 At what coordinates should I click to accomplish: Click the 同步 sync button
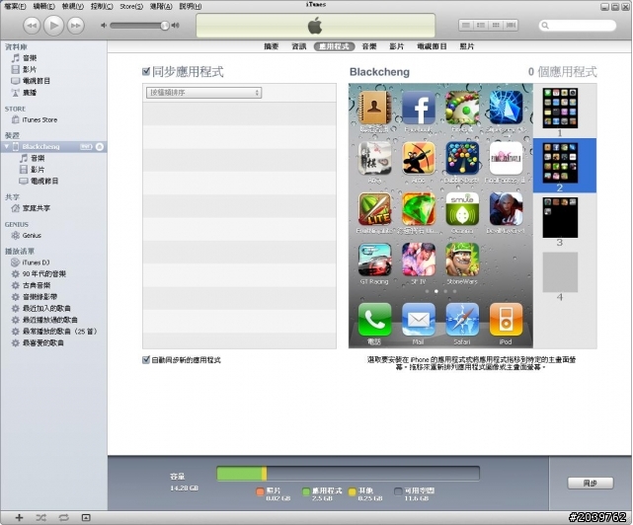(591, 483)
